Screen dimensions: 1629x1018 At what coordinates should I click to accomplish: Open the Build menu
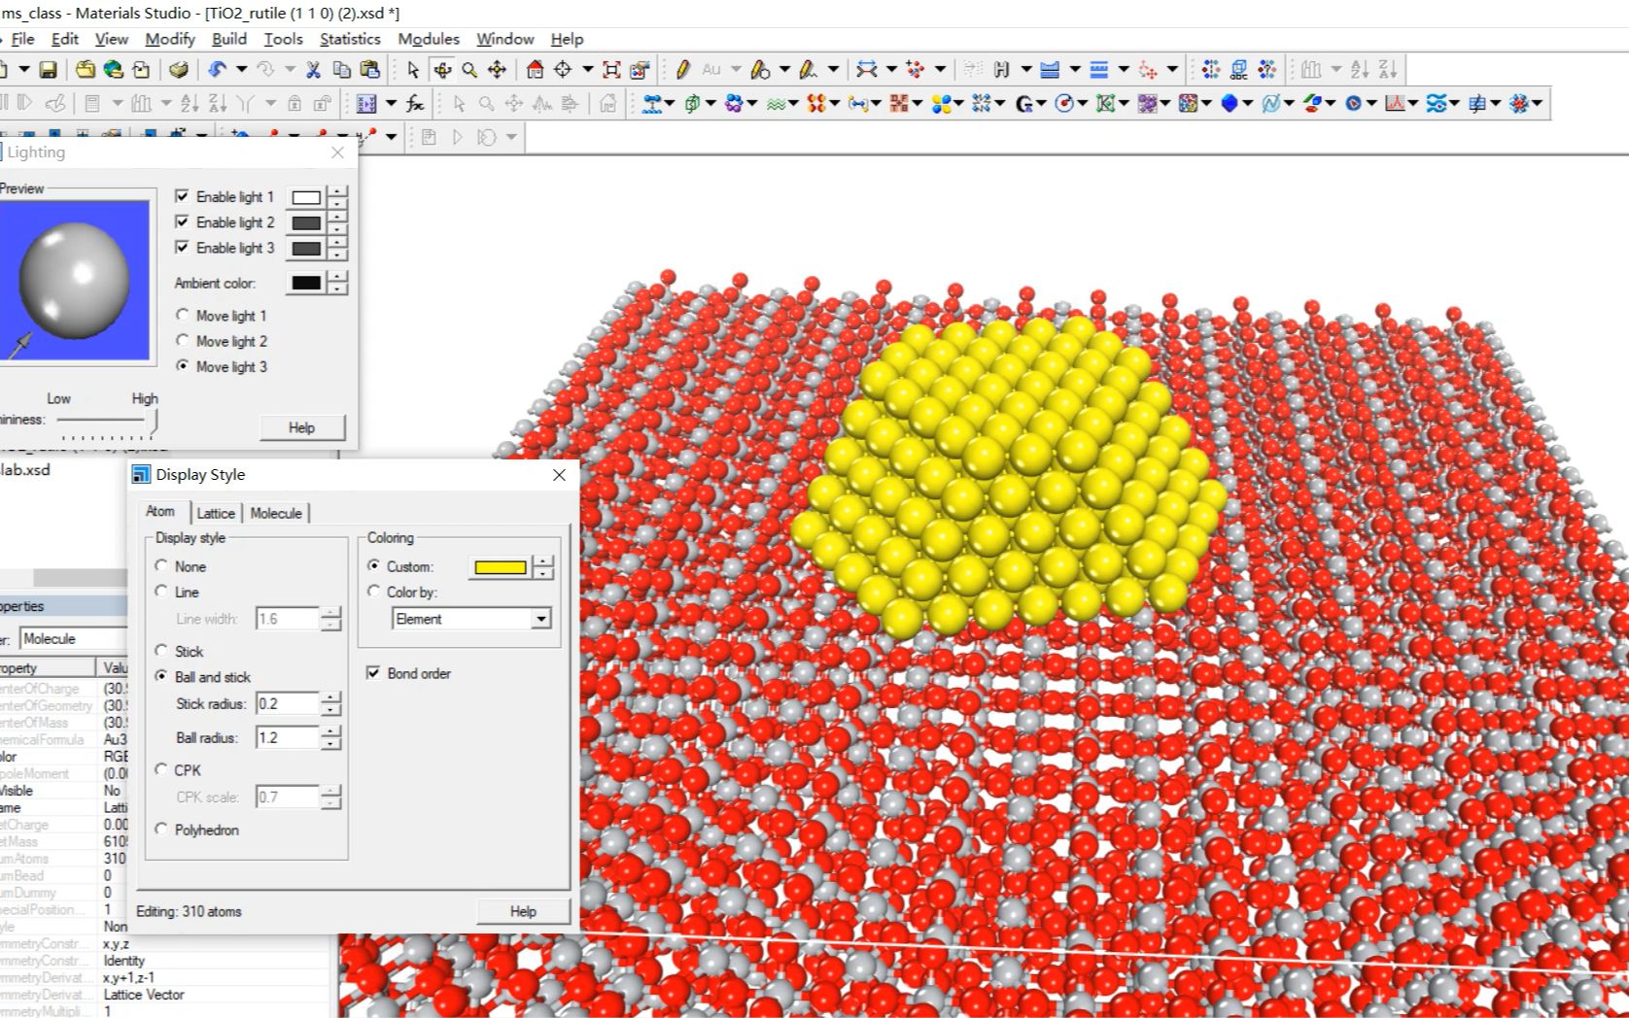point(229,39)
